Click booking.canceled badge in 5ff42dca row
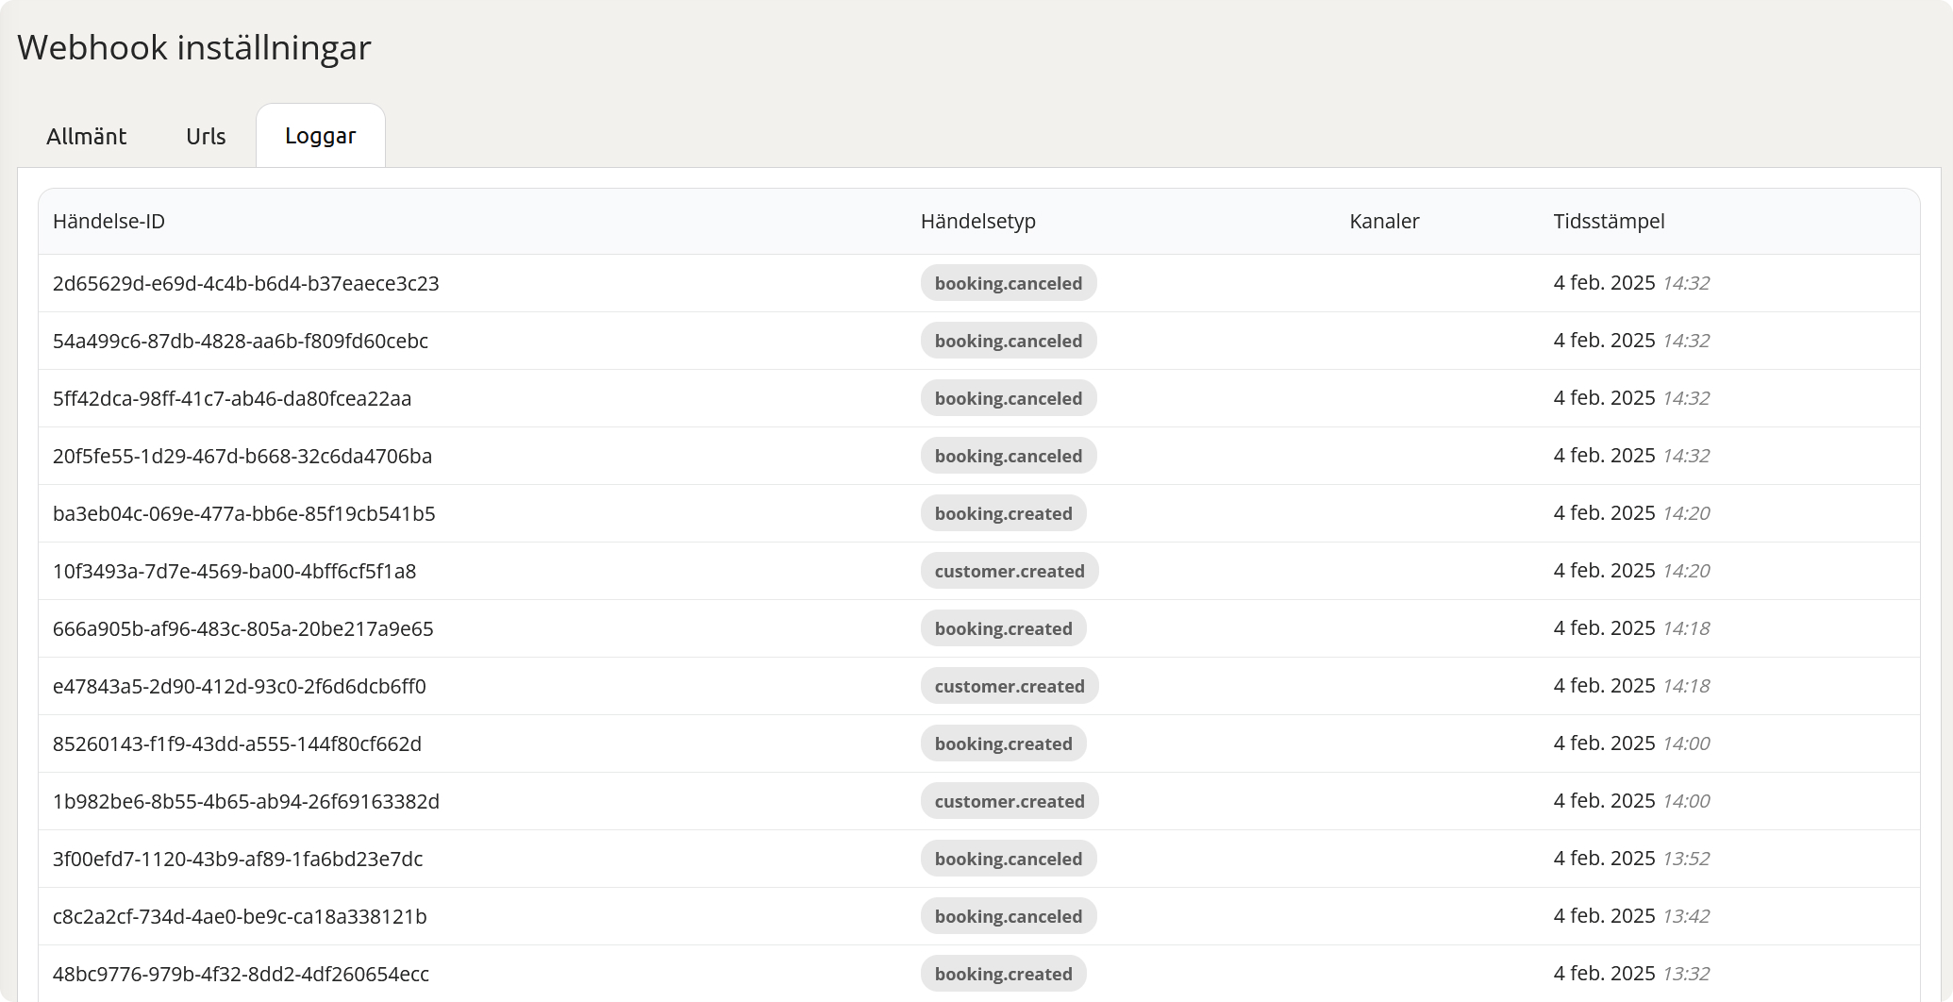The width and height of the screenshot is (1953, 1002). 1009,398
